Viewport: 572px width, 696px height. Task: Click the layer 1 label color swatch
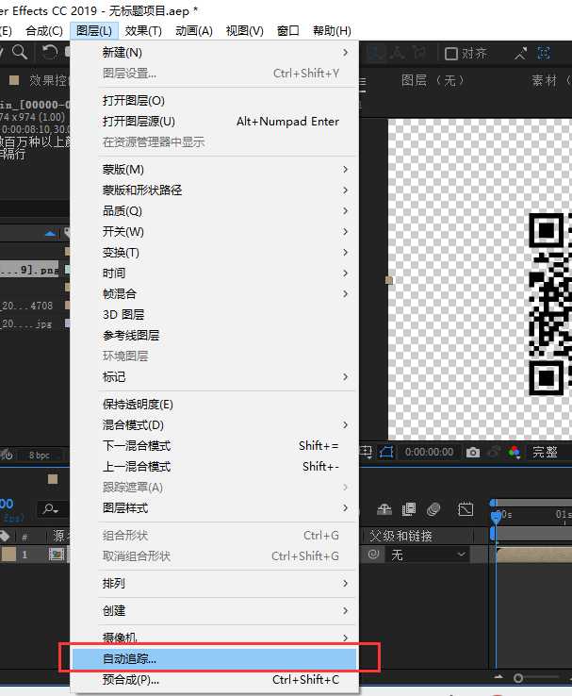pos(8,554)
